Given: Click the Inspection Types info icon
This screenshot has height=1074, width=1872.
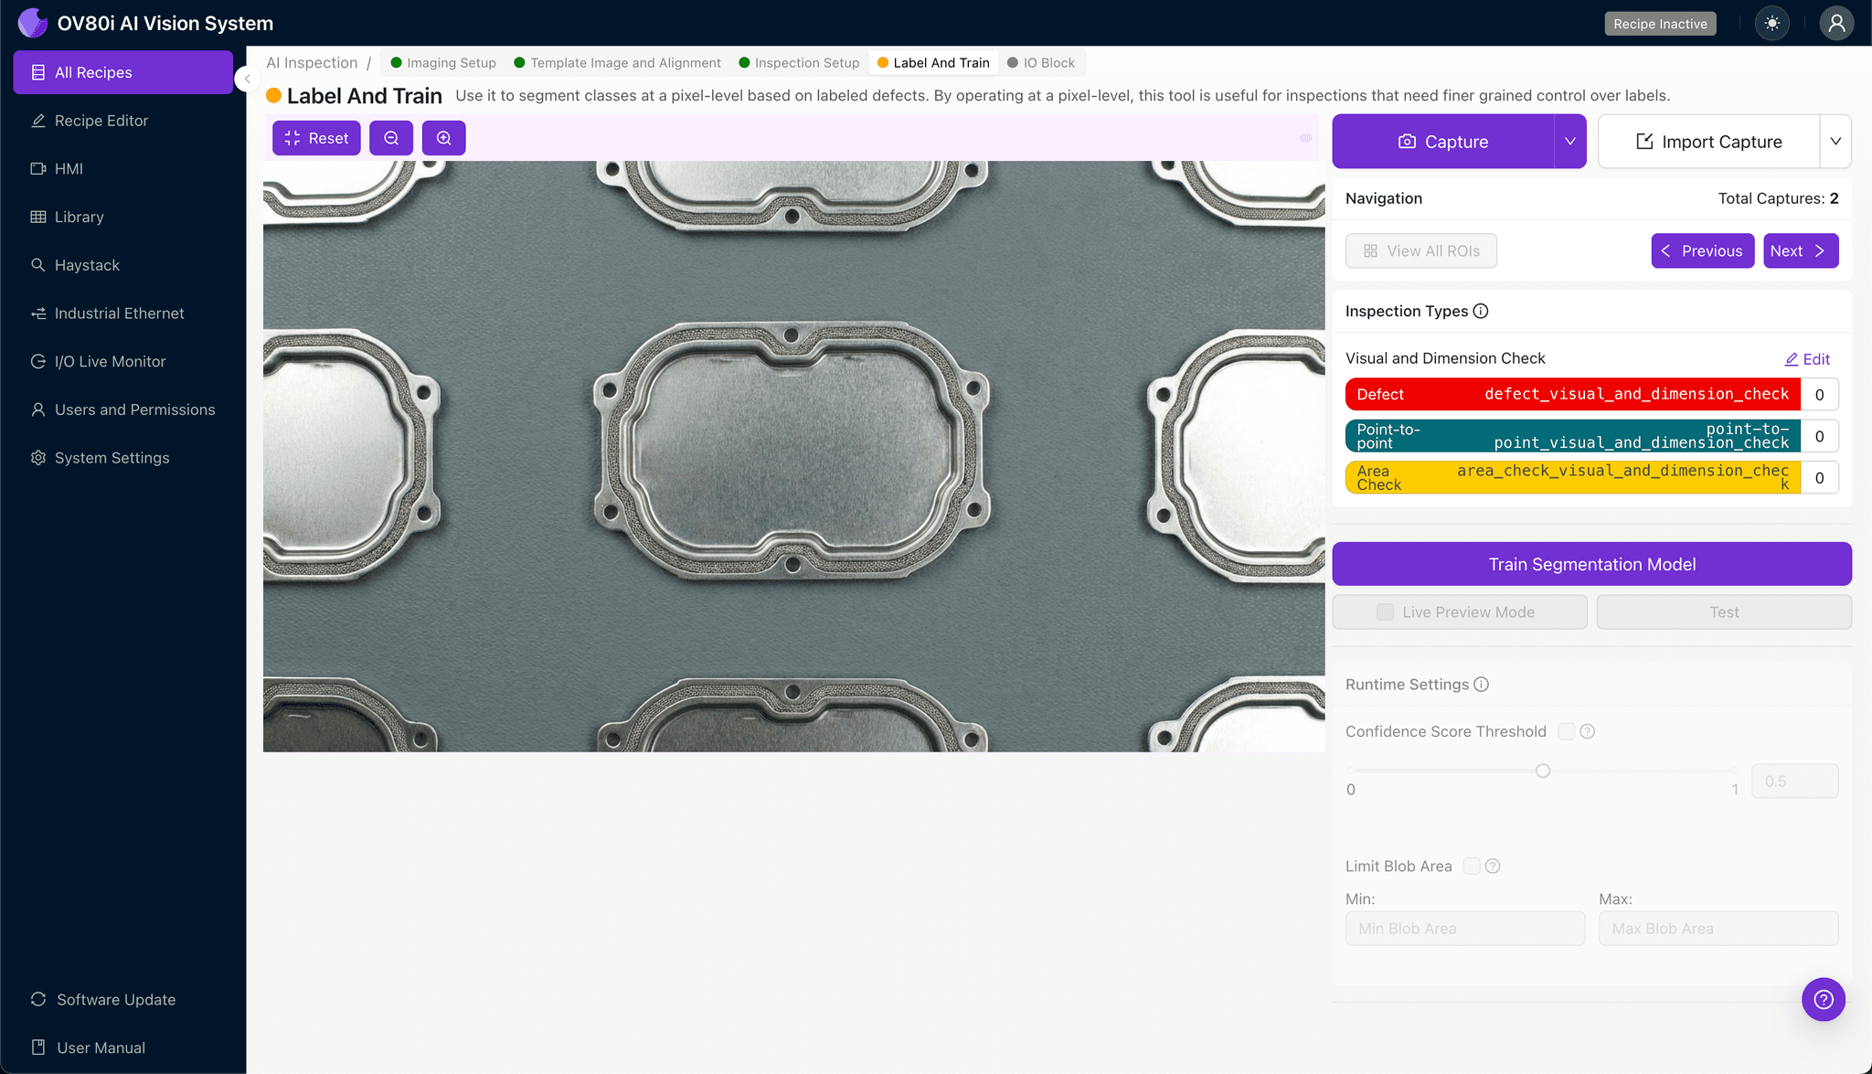Looking at the screenshot, I should pos(1481,311).
